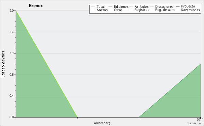Click the 1.2 y-axis value
Image resolution: width=204 pixels, height=126 pixels.
12,53
